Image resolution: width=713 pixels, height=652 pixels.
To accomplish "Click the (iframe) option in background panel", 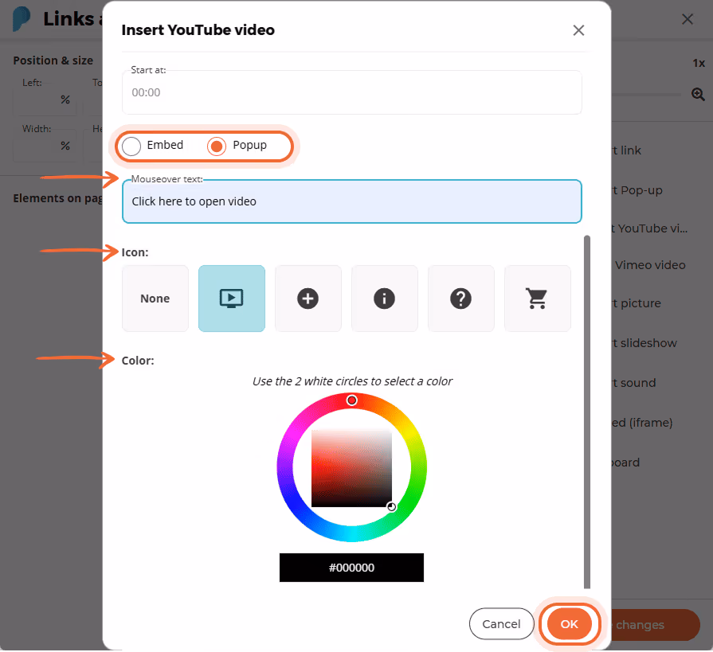I will pyautogui.click(x=642, y=423).
